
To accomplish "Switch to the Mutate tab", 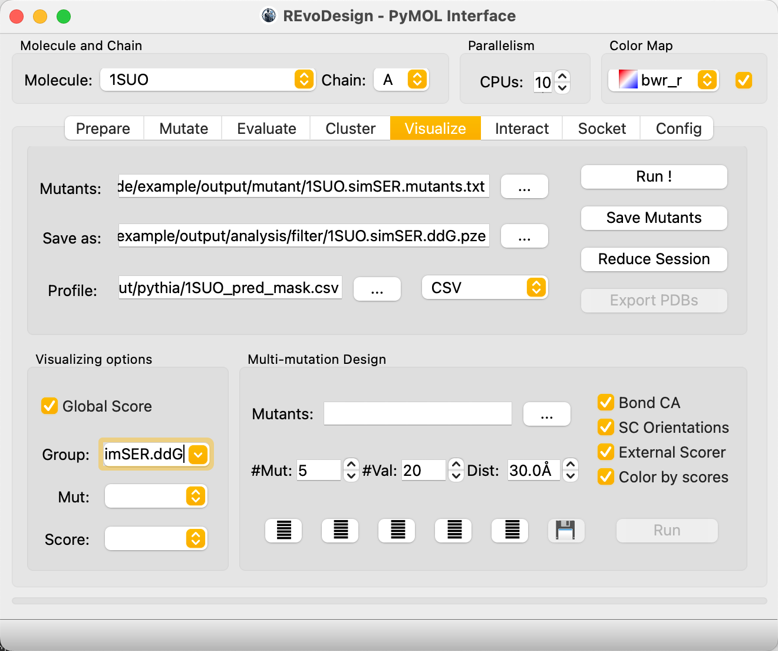I will pos(183,129).
